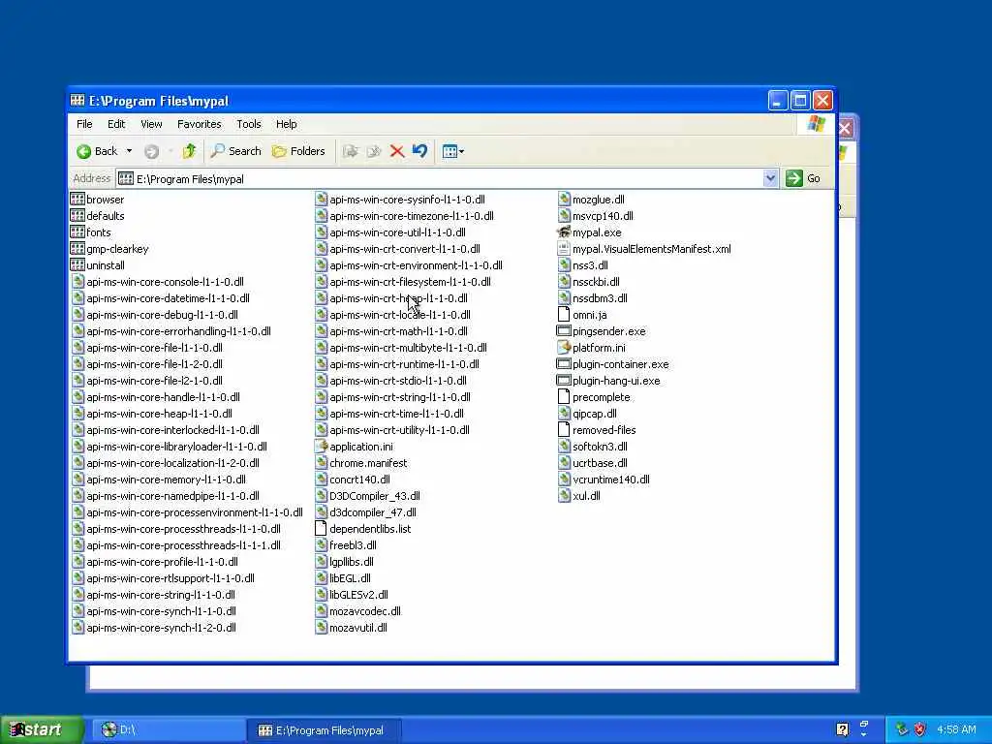Click the red security shield tray icon
992x744 pixels.
920,729
